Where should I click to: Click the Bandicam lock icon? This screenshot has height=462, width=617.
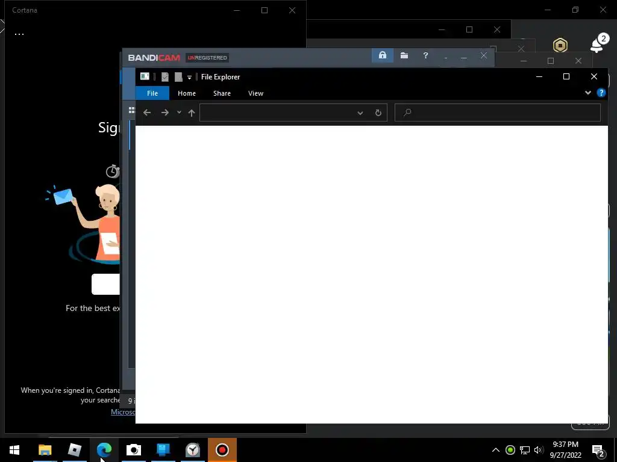383,55
